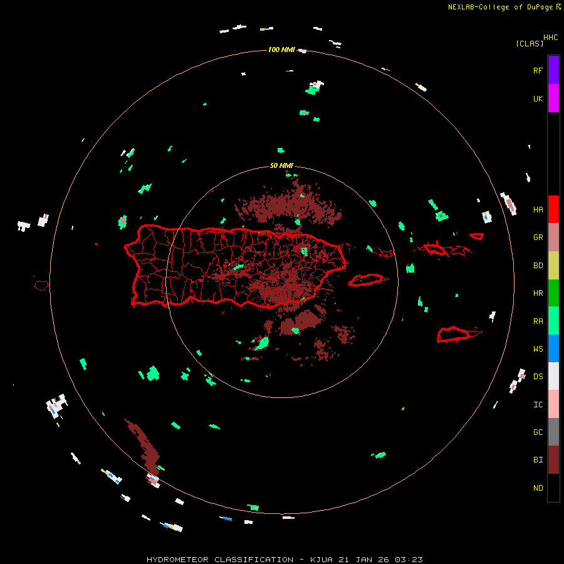
Task: Click the BD legend label
Action: click(x=538, y=266)
